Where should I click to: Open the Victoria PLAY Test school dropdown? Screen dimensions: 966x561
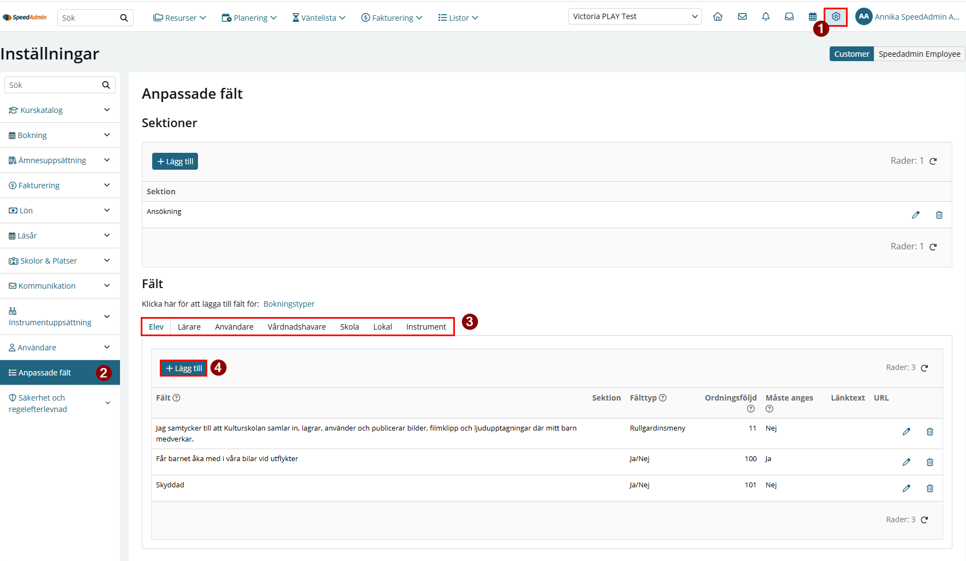(635, 16)
